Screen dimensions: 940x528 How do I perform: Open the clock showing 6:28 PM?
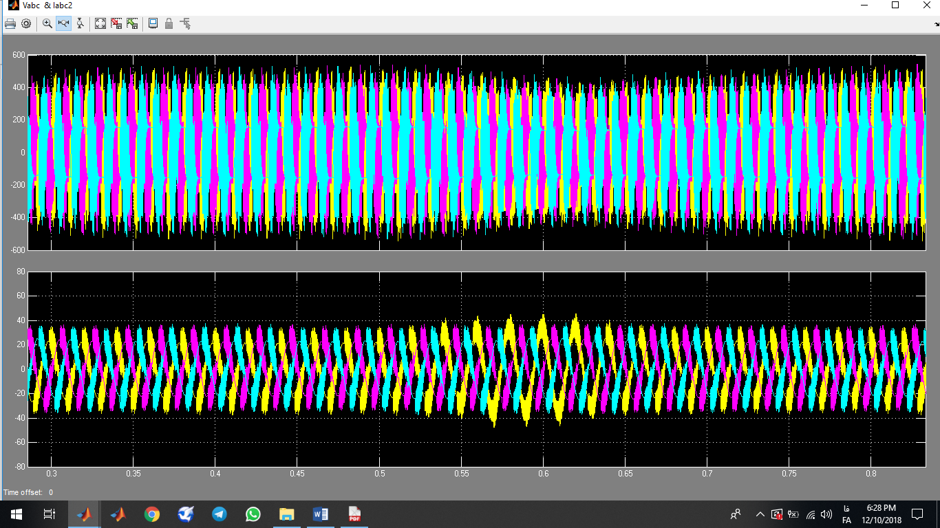tap(881, 514)
